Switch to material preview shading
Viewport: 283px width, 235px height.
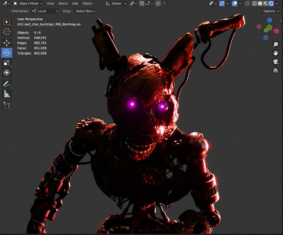point(266,3)
